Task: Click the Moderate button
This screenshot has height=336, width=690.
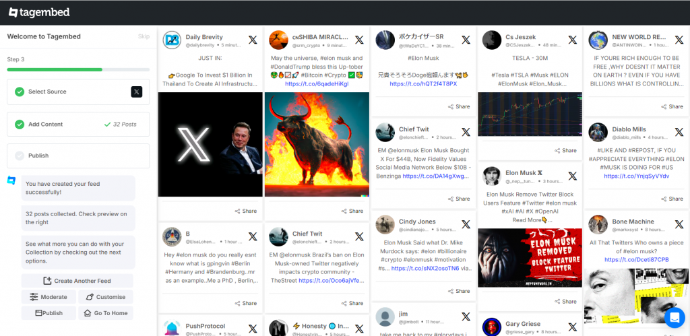Action: 49,297
